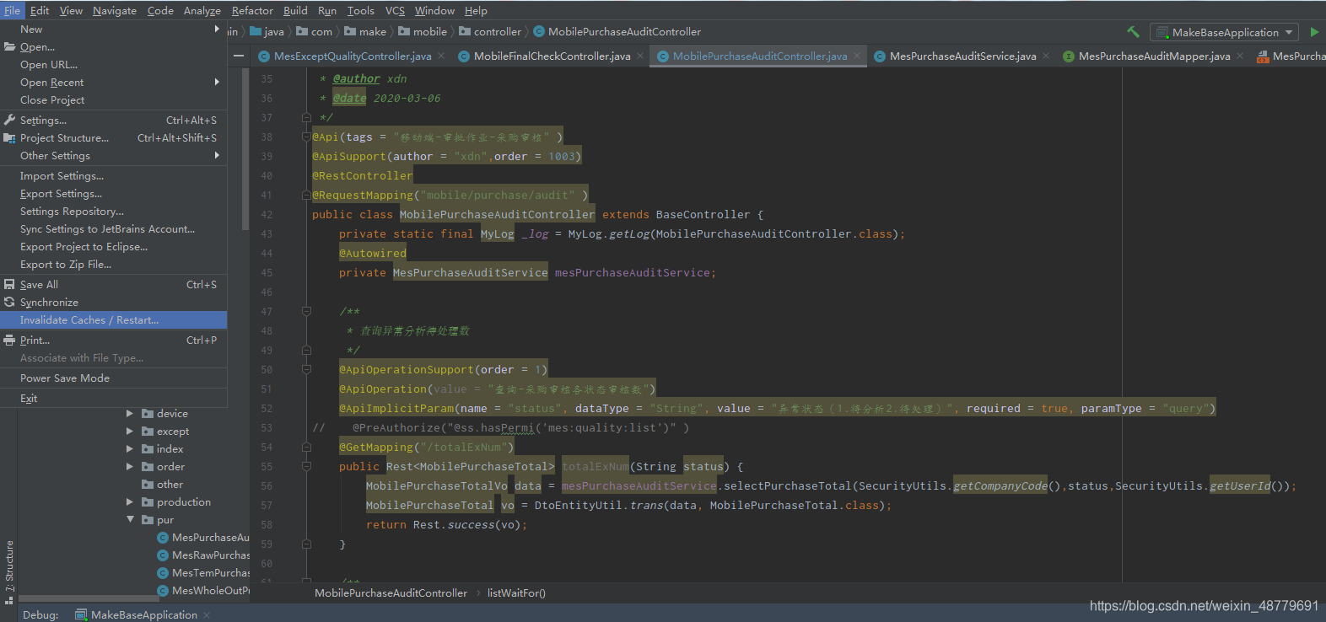This screenshot has height=622, width=1326.
Task: Expand the production folder in project tree
Action: [x=130, y=501]
